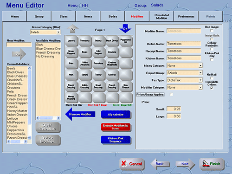This screenshot has width=232, height=174.
Task: Open the Menu Category (filter) dropdown
Action: click(x=58, y=32)
